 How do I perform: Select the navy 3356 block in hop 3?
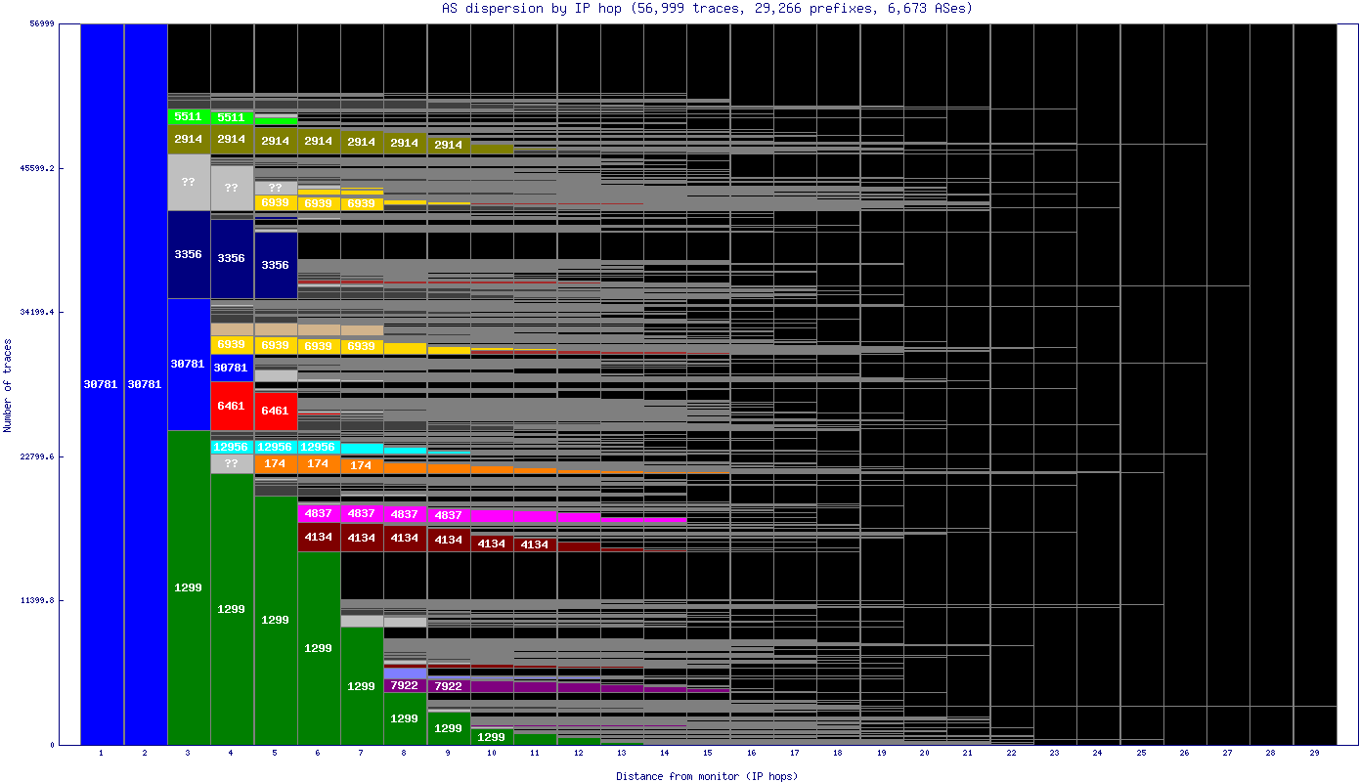(189, 254)
